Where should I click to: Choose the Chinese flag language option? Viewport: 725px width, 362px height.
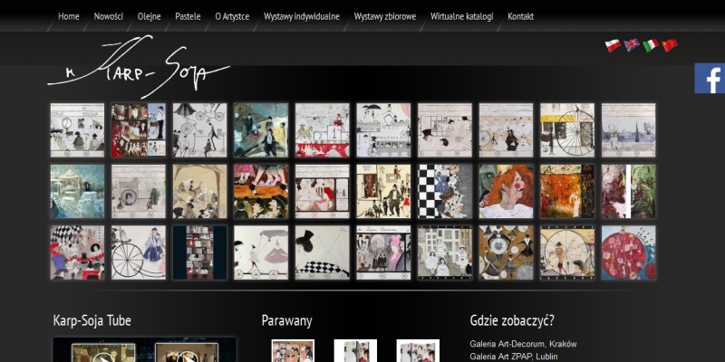coord(670,45)
